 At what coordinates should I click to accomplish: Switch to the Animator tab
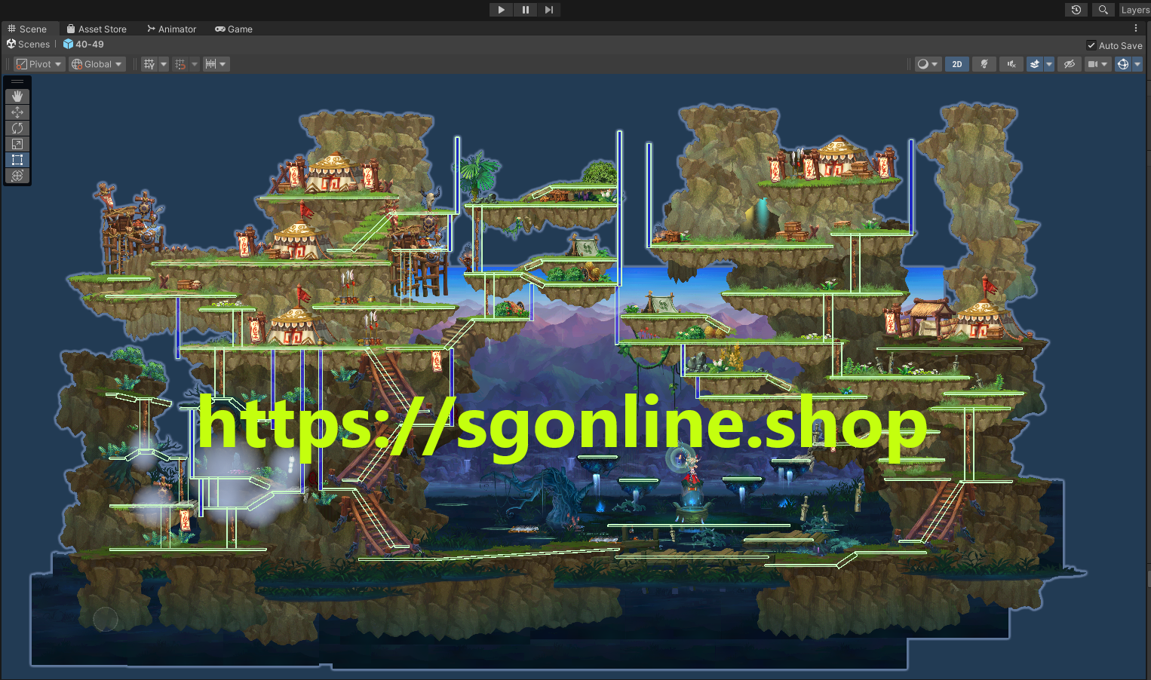[171, 29]
